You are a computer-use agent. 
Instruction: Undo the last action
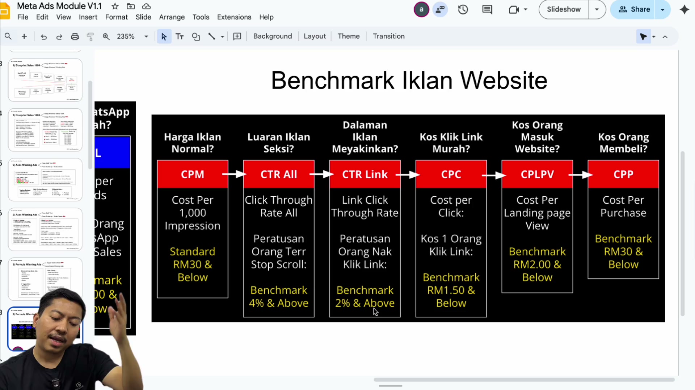coord(44,36)
